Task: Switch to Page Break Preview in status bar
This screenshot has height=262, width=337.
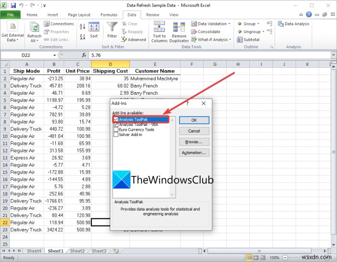Action: tap(262, 258)
